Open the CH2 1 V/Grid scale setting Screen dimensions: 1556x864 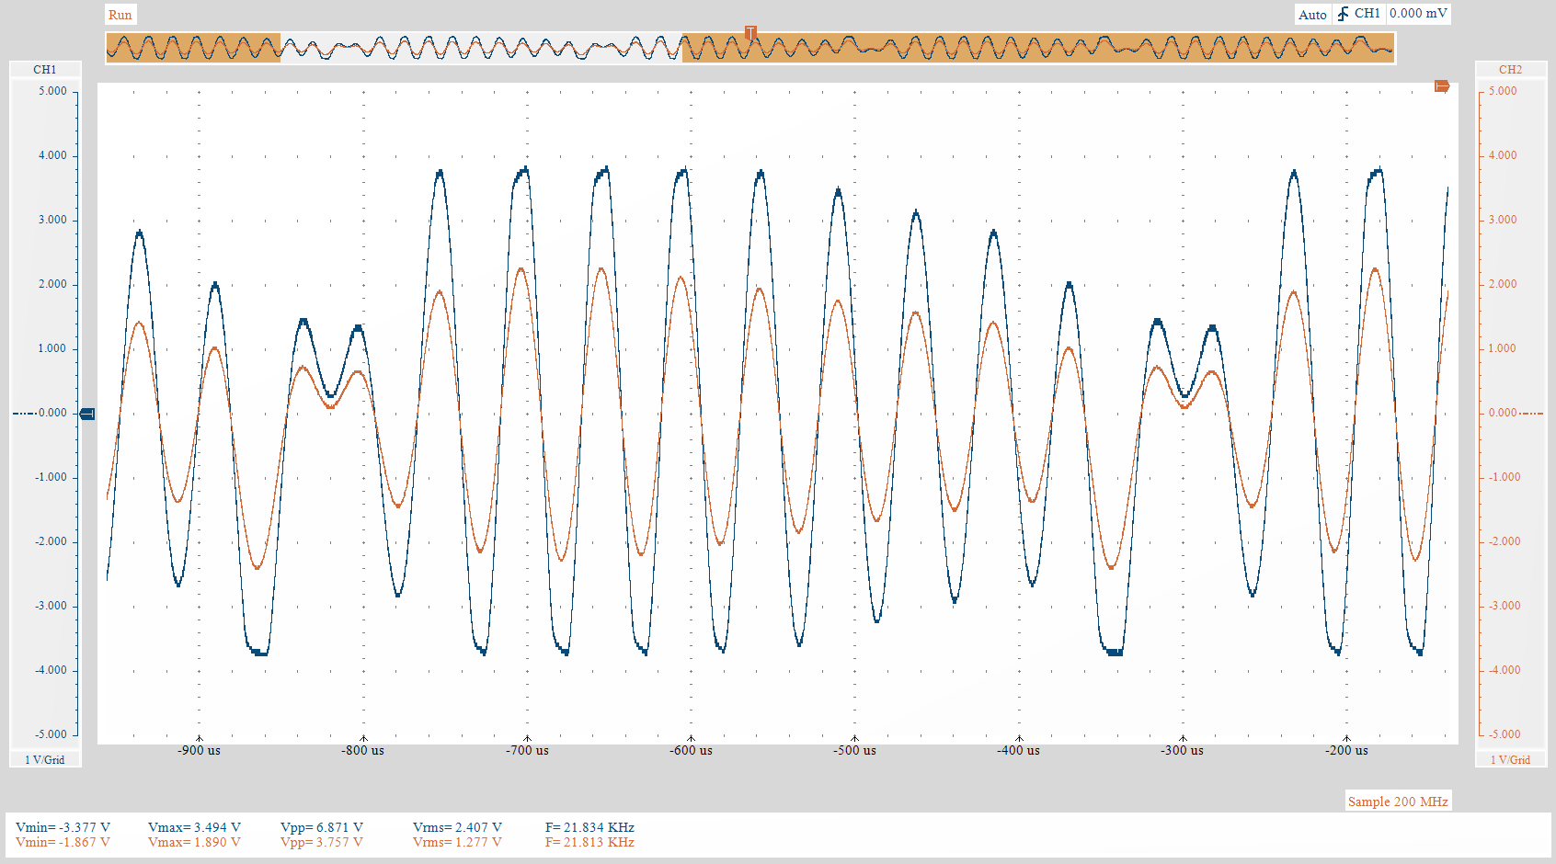(x=1510, y=759)
